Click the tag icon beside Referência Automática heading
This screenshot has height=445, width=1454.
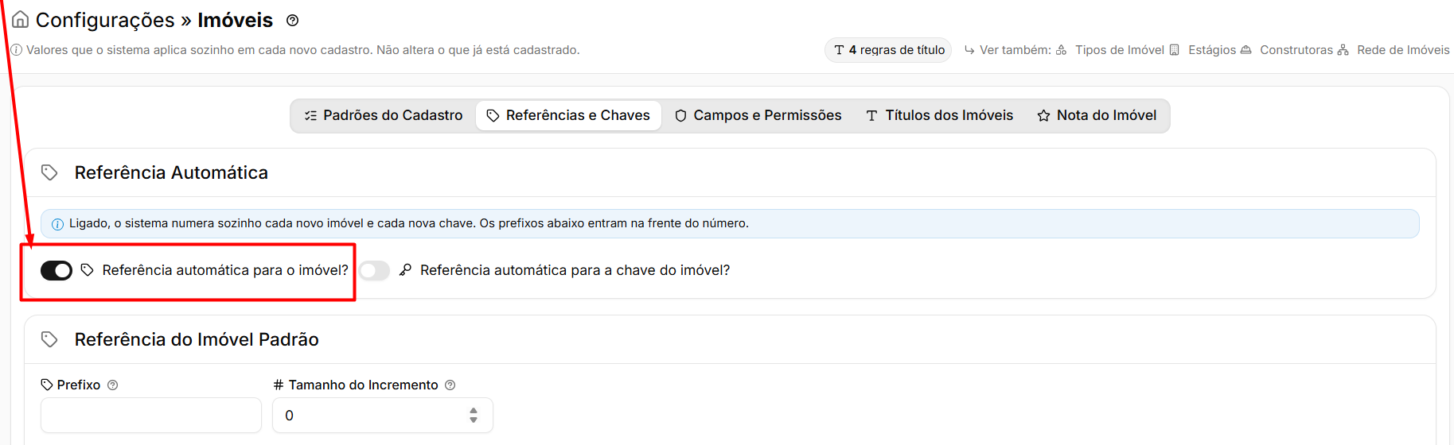click(x=49, y=172)
